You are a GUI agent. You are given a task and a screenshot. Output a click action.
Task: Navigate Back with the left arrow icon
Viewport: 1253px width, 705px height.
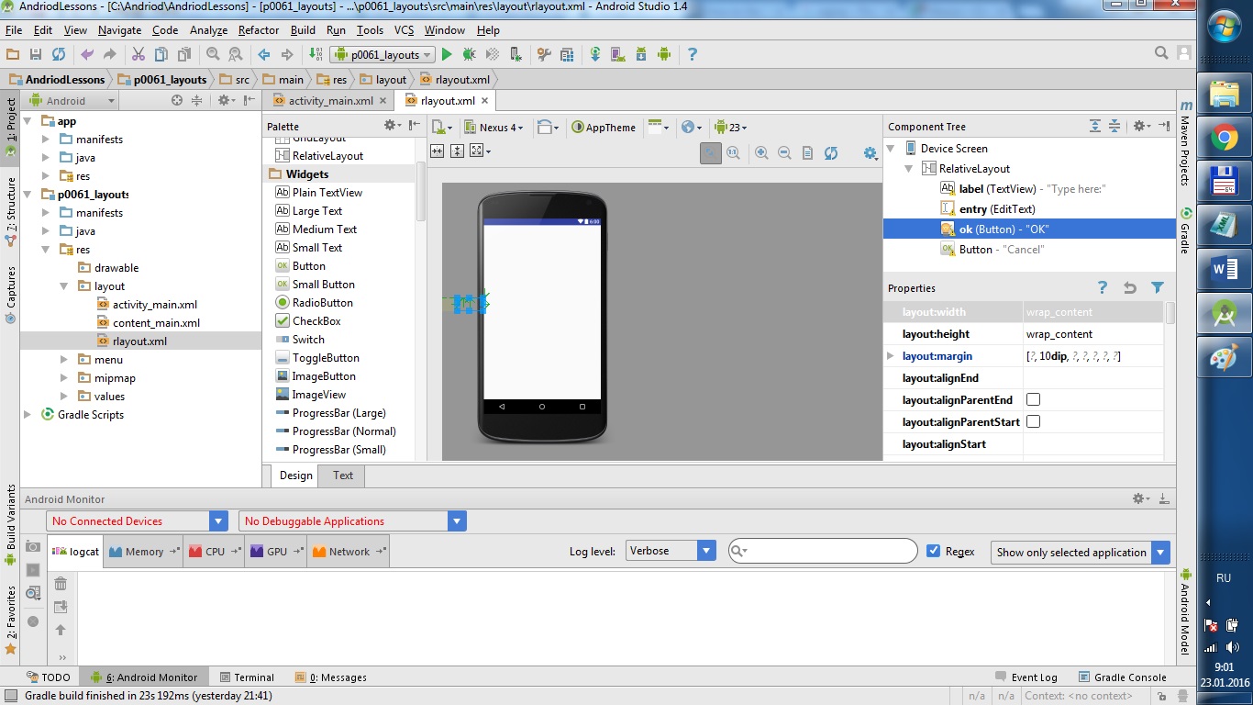tap(264, 55)
